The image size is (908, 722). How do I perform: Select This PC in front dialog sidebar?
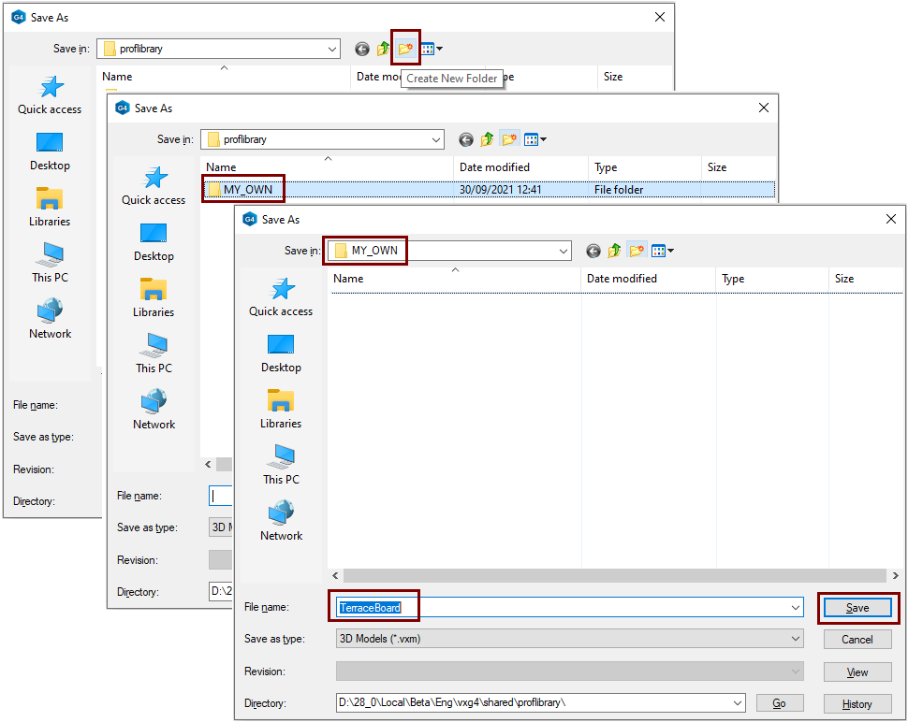[x=281, y=465]
